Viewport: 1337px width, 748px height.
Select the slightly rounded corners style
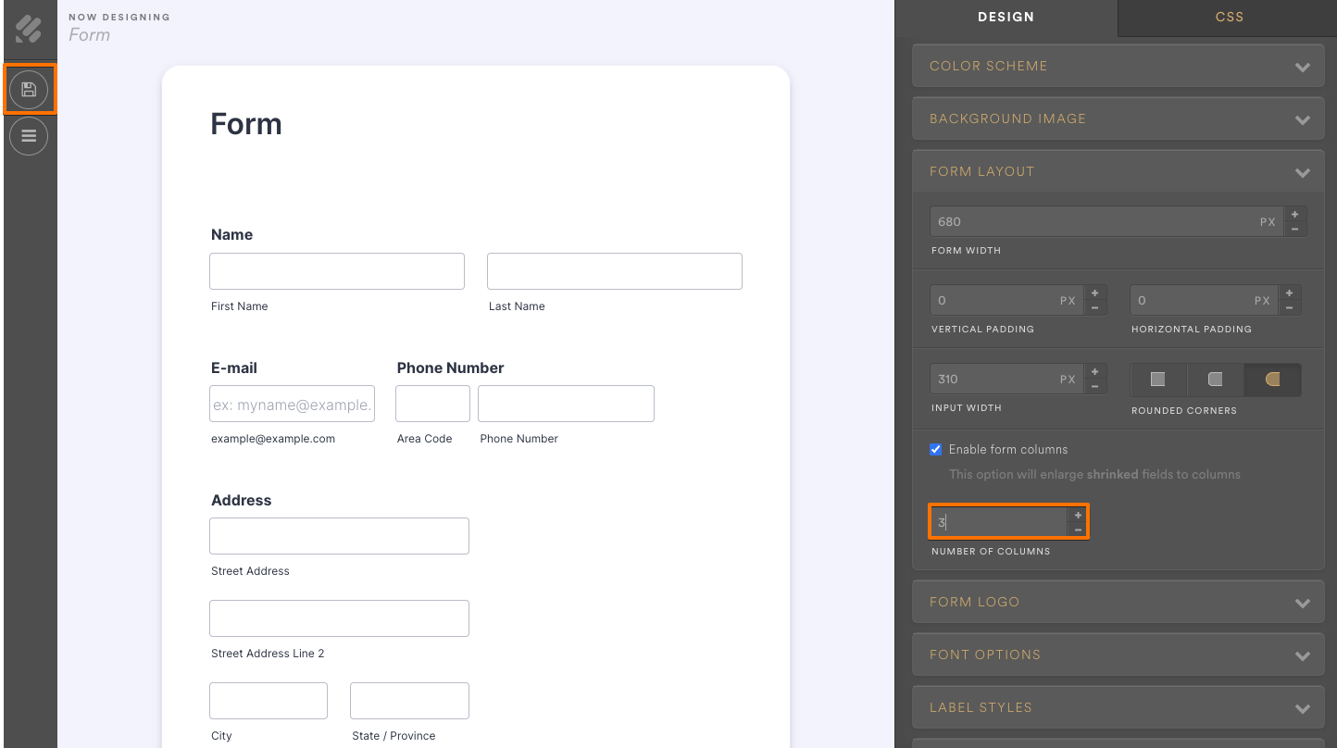1215,379
